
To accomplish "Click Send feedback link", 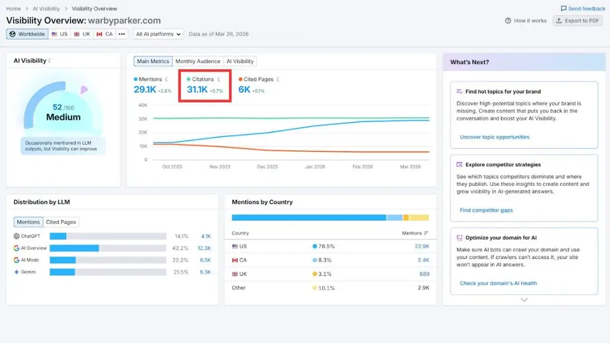I will click(x=583, y=8).
